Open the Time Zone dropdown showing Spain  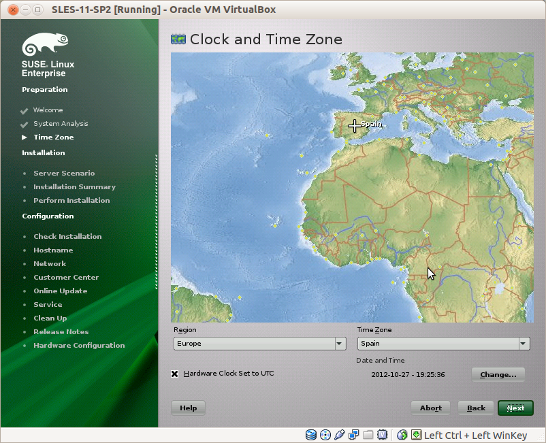click(x=444, y=344)
